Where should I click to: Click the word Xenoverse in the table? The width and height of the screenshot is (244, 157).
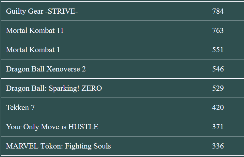click(63, 69)
